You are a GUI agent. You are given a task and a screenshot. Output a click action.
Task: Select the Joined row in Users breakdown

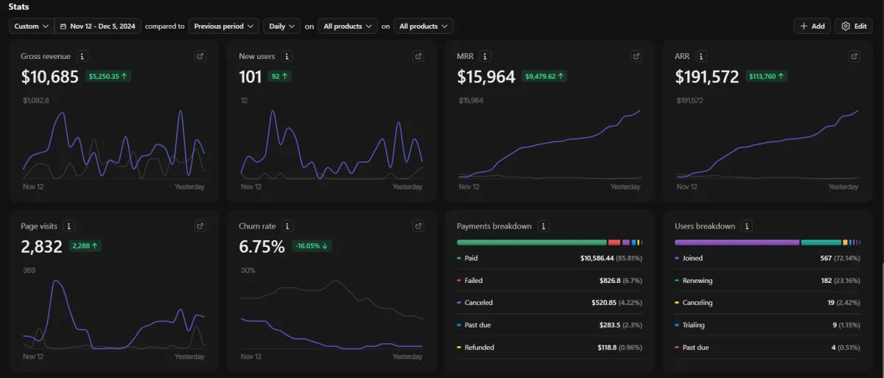pyautogui.click(x=768, y=259)
